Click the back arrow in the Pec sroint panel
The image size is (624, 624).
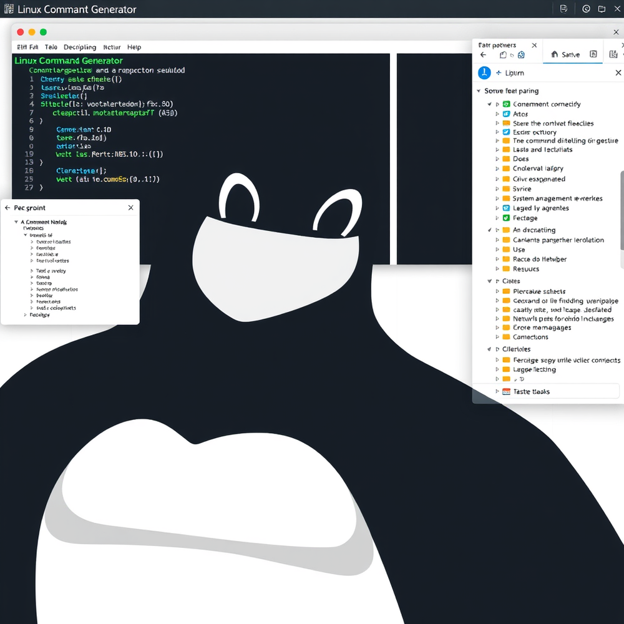pos(7,208)
